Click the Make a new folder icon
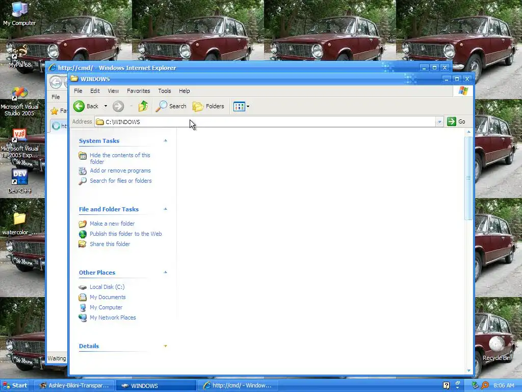 [83, 224]
